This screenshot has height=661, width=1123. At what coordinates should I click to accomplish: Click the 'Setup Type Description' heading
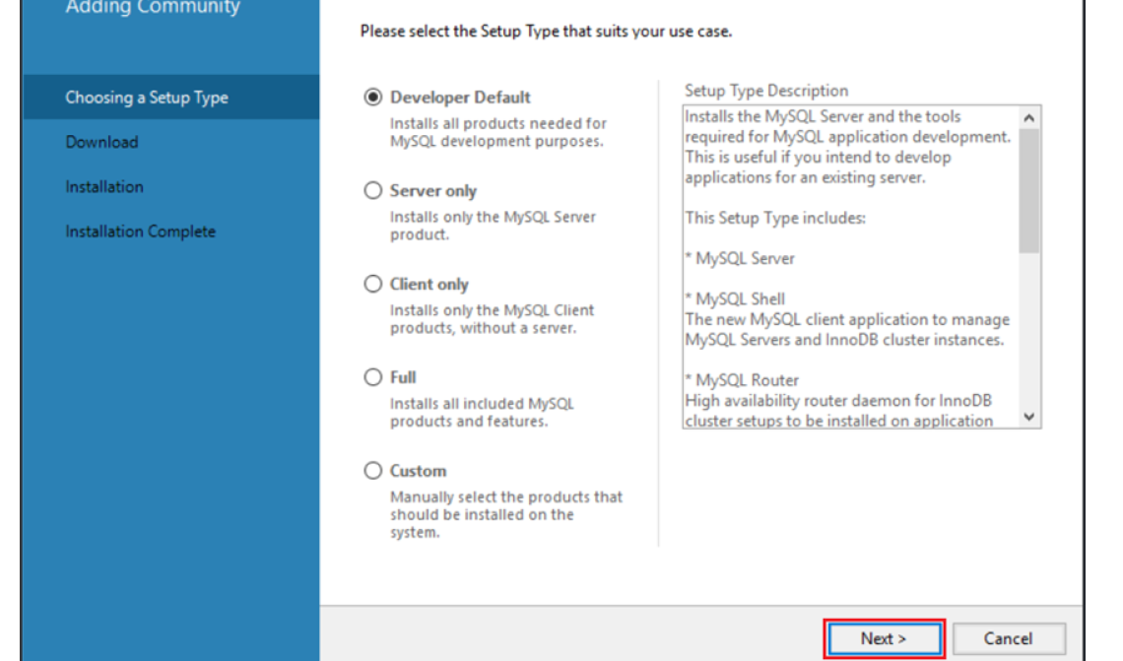pyautogui.click(x=766, y=91)
